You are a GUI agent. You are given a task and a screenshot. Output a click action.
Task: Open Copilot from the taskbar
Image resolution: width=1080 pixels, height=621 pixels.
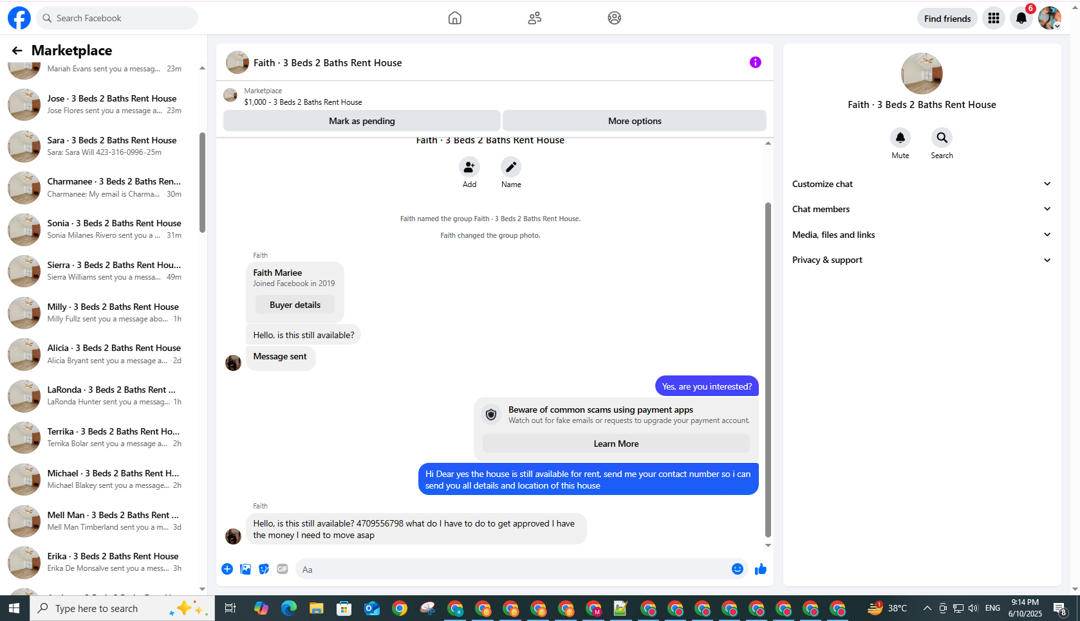[x=261, y=608]
